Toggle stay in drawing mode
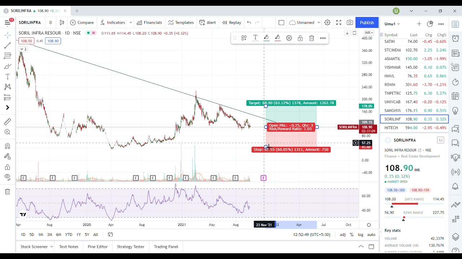 pyautogui.click(x=7, y=156)
